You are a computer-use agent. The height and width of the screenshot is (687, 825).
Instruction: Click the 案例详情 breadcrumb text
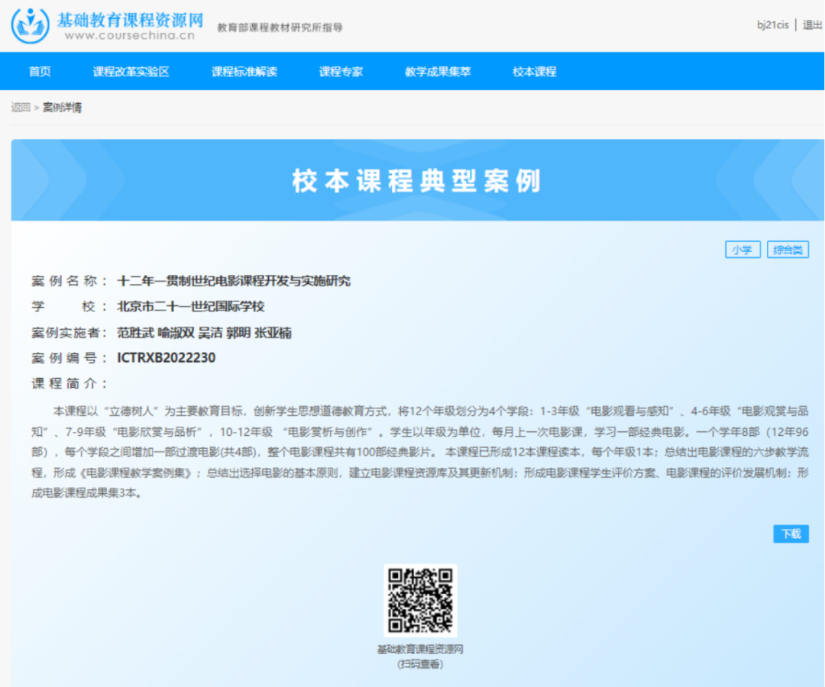pyautogui.click(x=62, y=108)
